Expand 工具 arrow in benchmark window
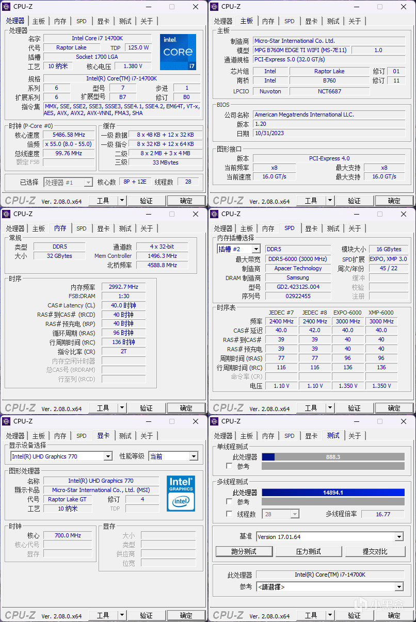Image resolution: width=416 pixels, height=622 pixels. [330, 615]
